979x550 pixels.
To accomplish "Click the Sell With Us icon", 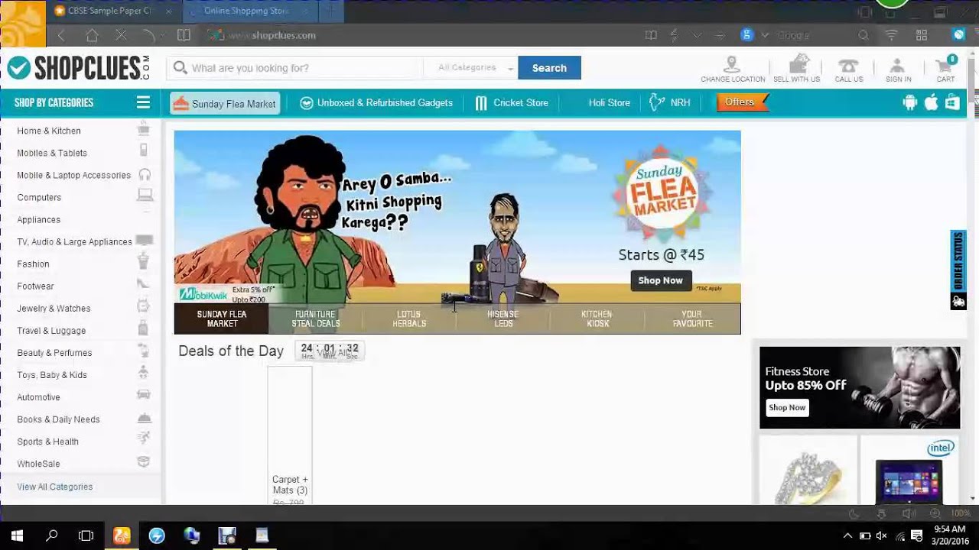I will click(x=798, y=64).
